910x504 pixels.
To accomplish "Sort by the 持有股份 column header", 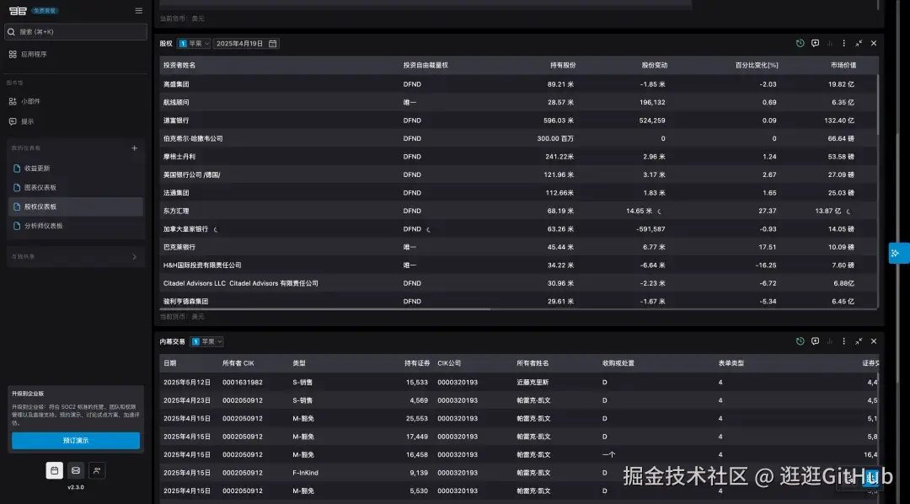I will pos(563,65).
